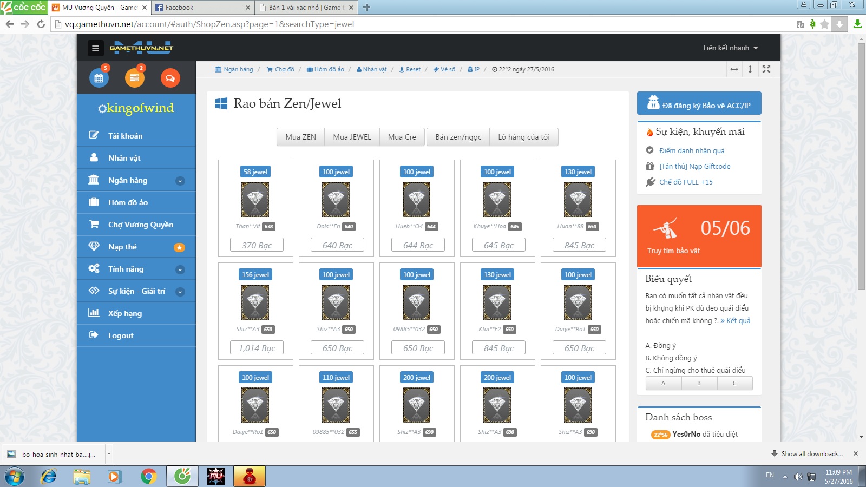Click the 370 Bạc price button
866x487 pixels.
[257, 245]
